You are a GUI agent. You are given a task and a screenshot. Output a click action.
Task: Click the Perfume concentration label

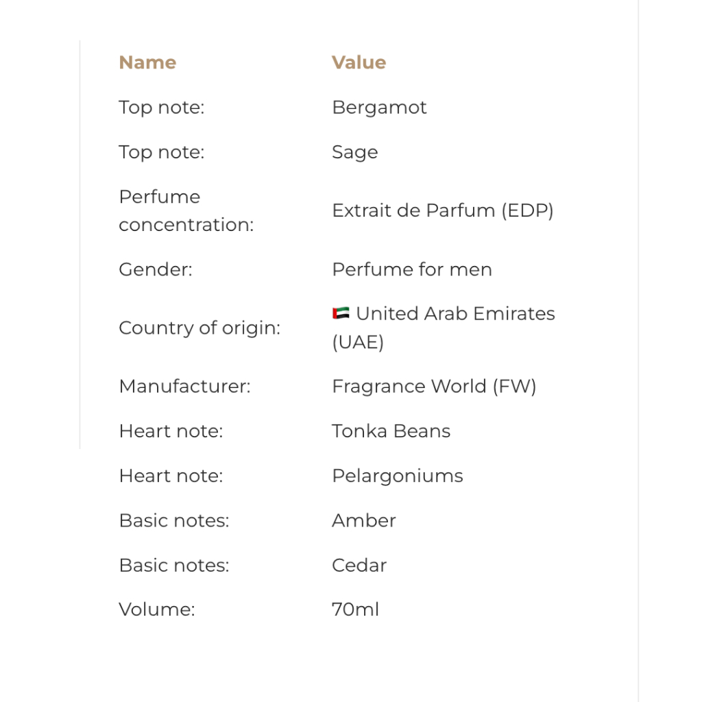[x=186, y=210]
